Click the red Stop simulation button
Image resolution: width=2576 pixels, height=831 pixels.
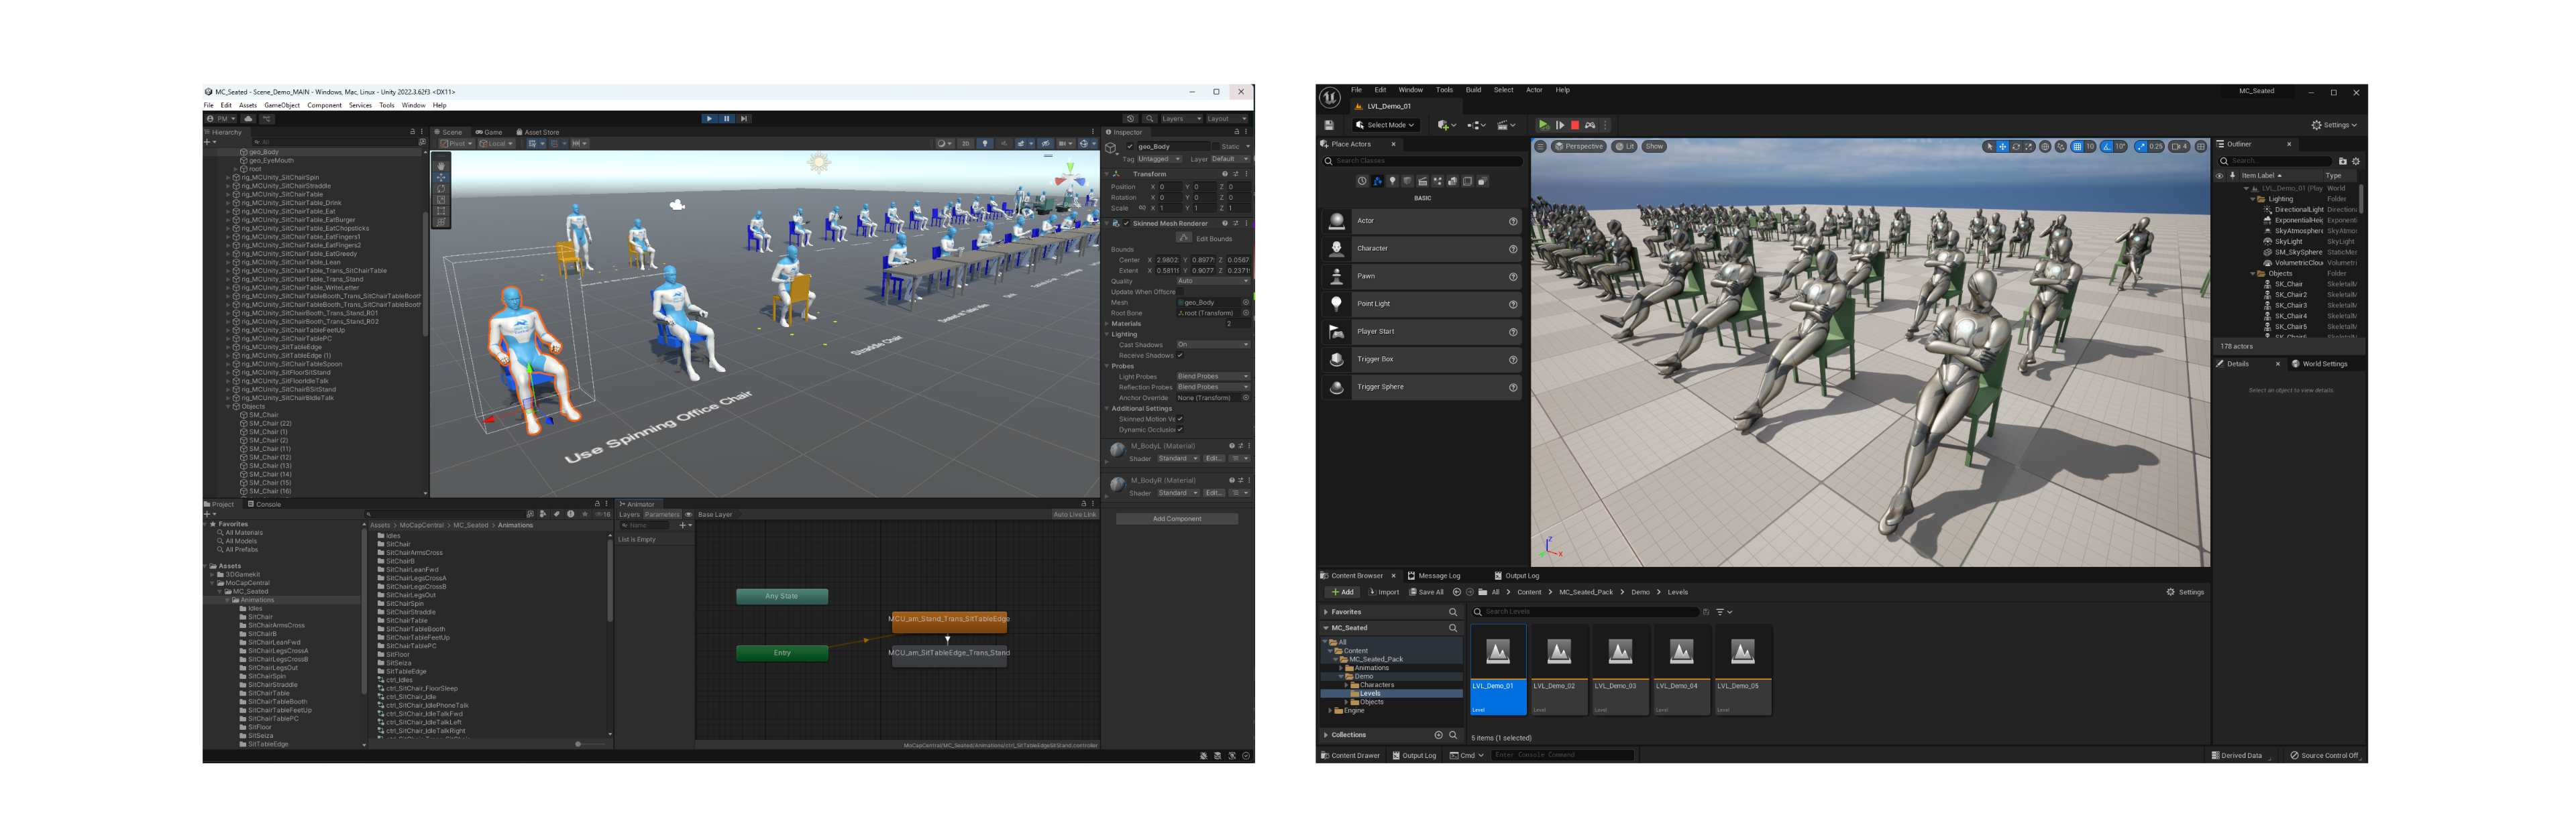pyautogui.click(x=1575, y=125)
